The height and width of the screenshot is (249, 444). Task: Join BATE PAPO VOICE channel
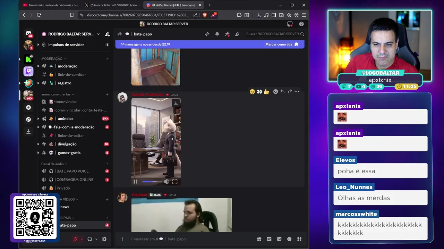tap(75, 171)
